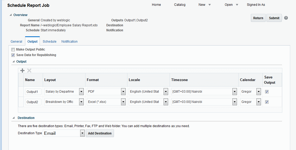
Task: Open the help question mark icon
Action: pyautogui.click(x=286, y=18)
